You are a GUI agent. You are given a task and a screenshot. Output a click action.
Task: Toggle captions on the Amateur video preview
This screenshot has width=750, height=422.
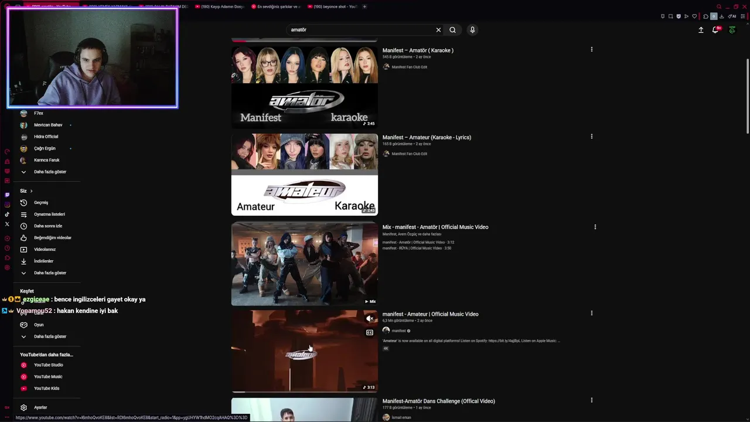tap(370, 333)
